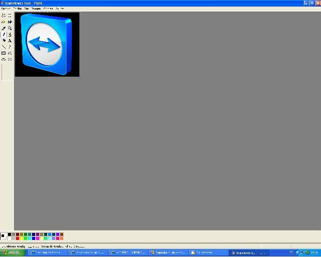Screen dimensions: 321x257
Task: Select the bright cyan swatch
Action: coord(30,238)
